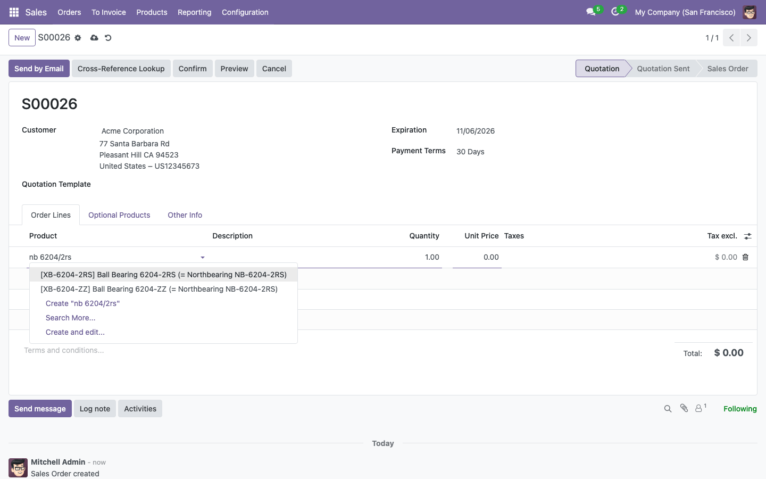Open the company switcher My Company (San Francisco)
This screenshot has width=766, height=479.
[685, 12]
